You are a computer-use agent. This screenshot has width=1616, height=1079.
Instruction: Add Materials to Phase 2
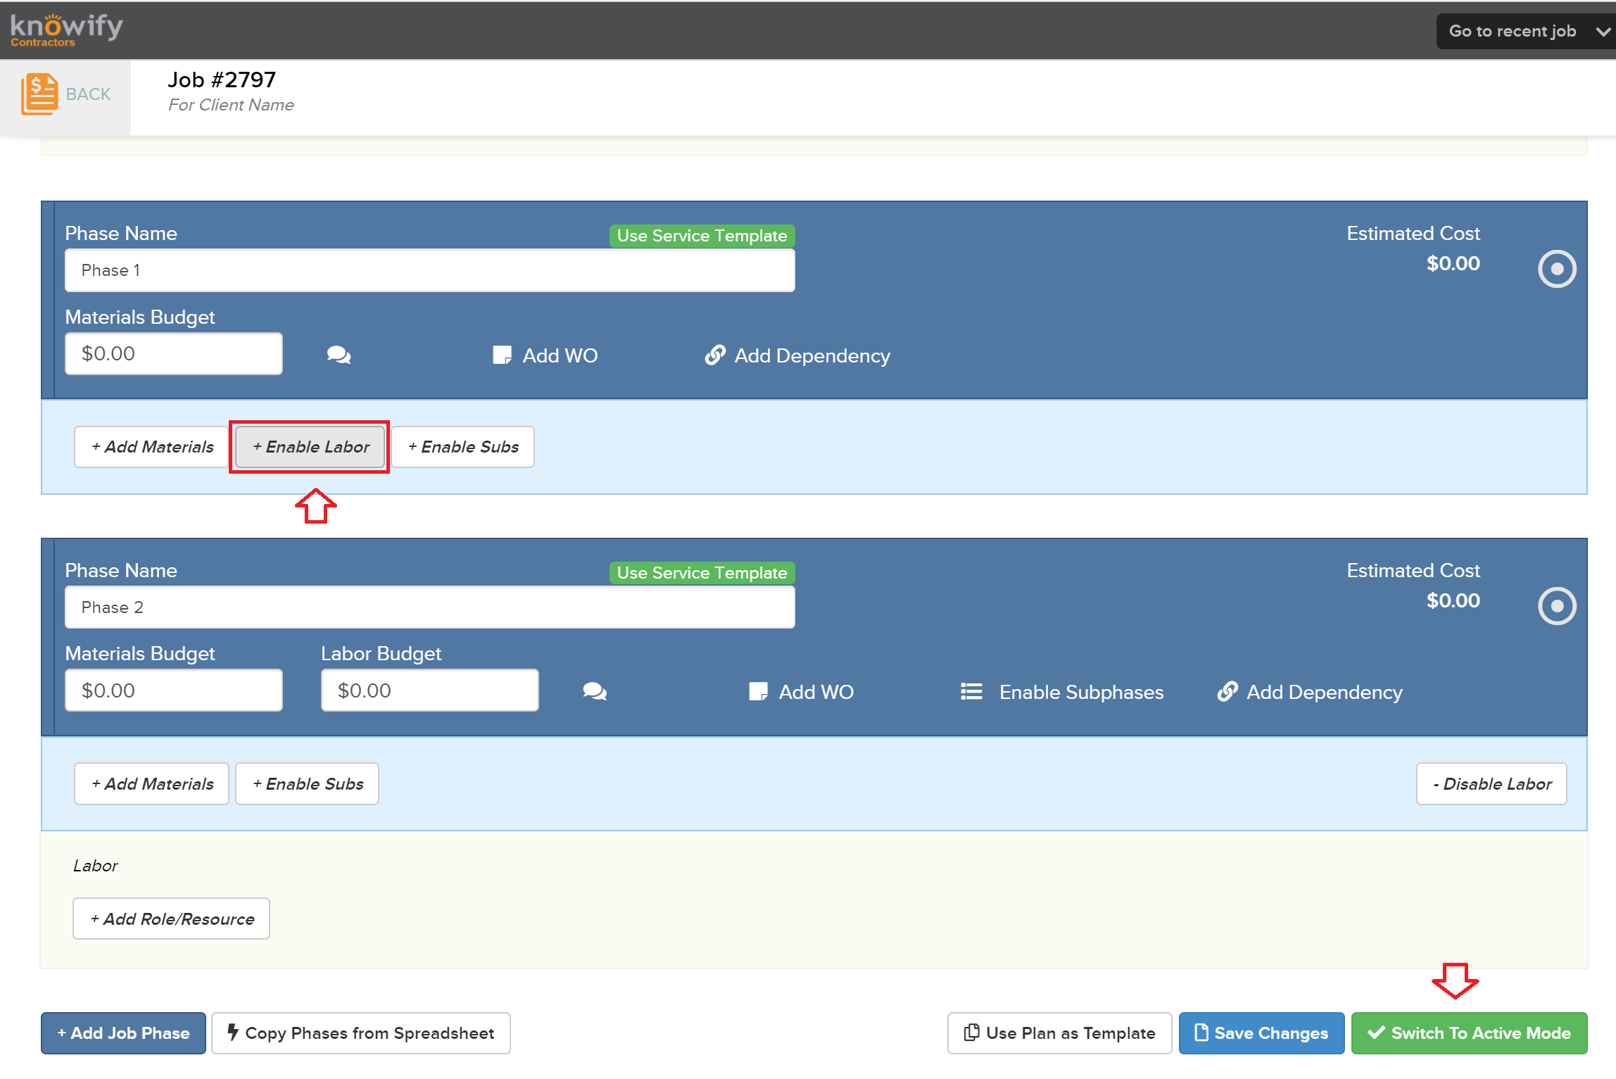click(152, 784)
